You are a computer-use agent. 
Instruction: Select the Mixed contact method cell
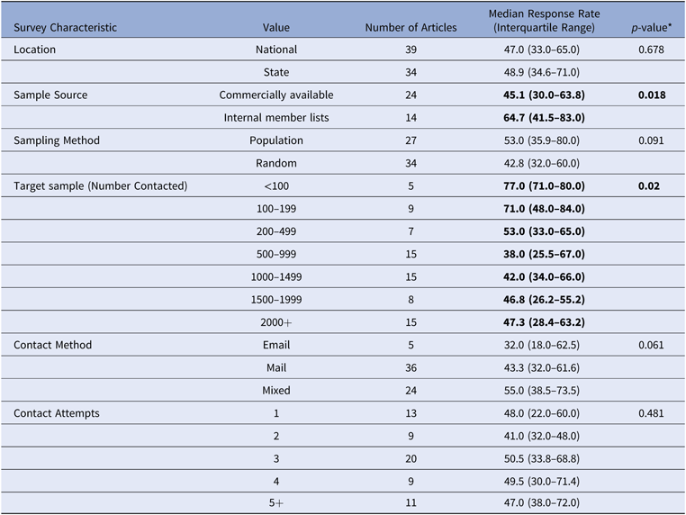(276, 390)
